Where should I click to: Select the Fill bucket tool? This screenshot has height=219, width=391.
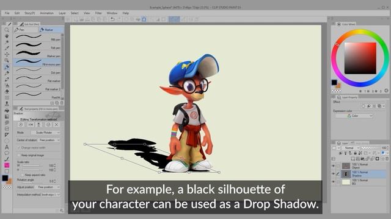7,110
